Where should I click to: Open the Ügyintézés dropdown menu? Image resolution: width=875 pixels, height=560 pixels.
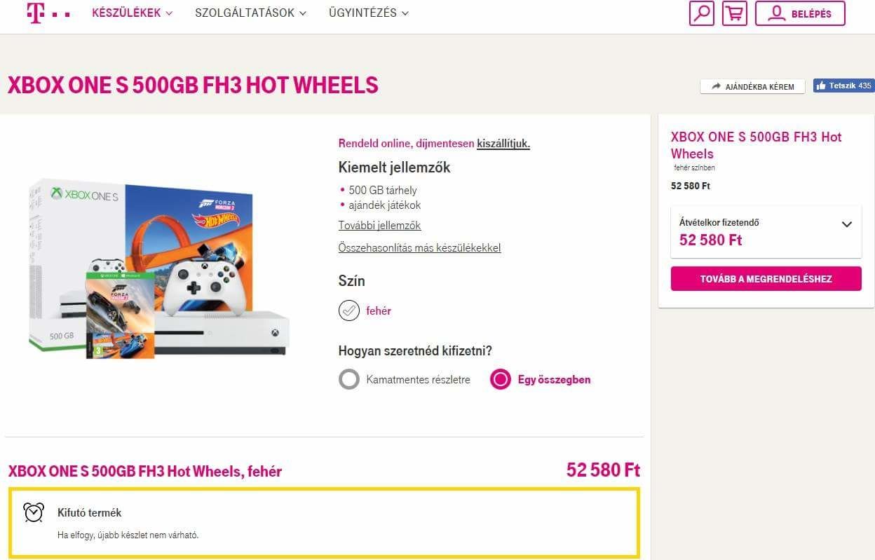tap(368, 13)
